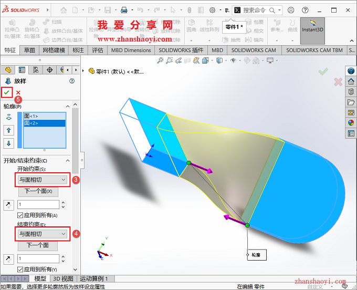This screenshot has width=357, height=290.
Task: Toggle start constraint 应用到所有 checkbox
Action: 20,215
